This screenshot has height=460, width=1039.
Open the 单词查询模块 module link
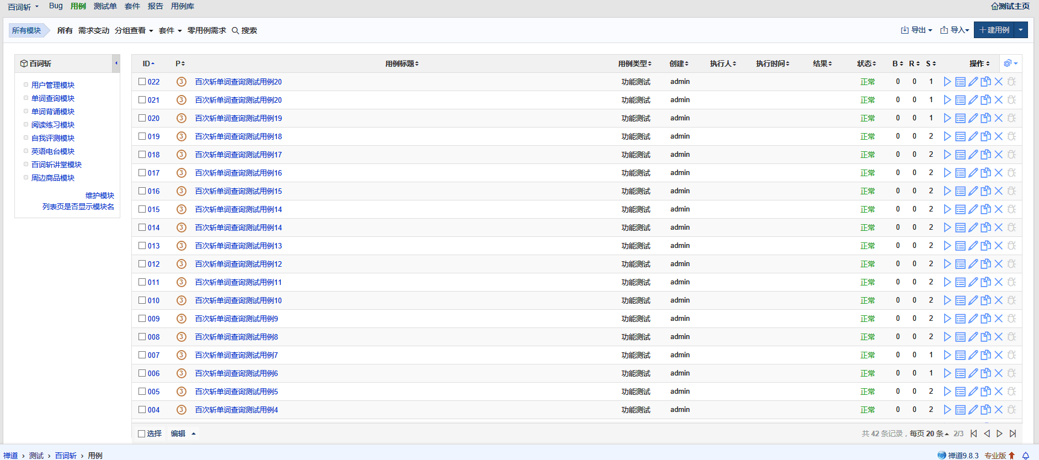coord(53,98)
